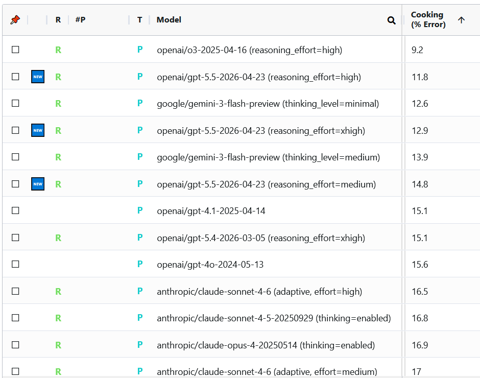Select model name openai/gpt-4o-2024-05-13
This screenshot has width=480, height=378.
210,265
